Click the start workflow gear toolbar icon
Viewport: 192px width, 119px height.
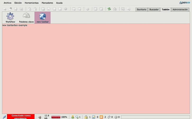[x=88, y=9]
